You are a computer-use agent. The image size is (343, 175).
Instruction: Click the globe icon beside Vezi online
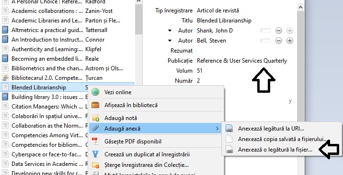tap(95, 92)
